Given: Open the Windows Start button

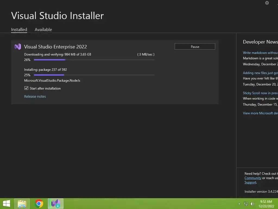Looking at the screenshot, I should tap(7, 204).
